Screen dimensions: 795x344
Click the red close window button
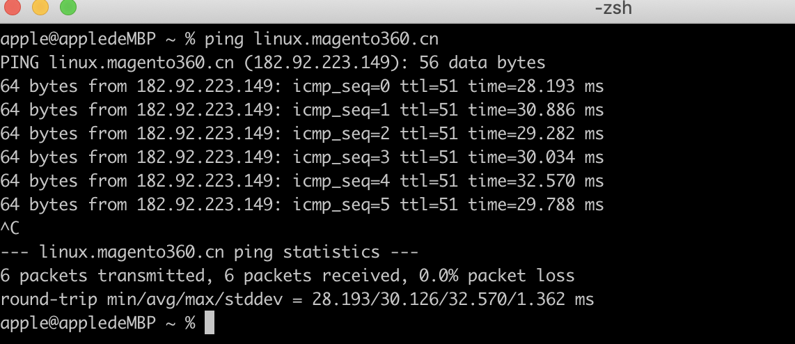coord(13,8)
